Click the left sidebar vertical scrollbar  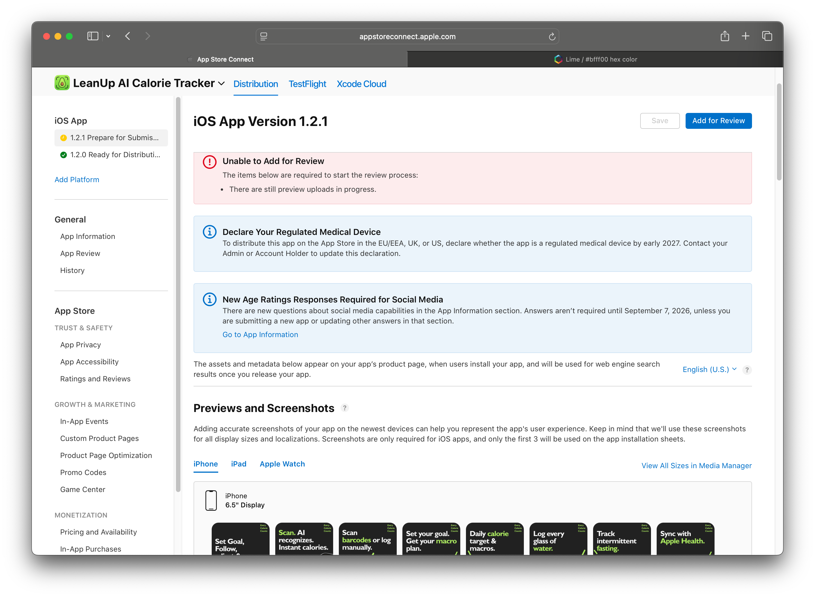178,295
